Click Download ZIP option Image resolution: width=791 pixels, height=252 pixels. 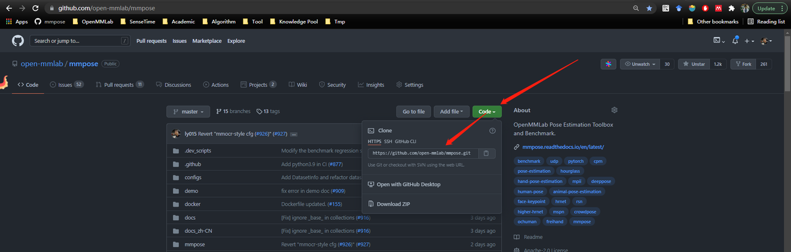(x=393, y=204)
